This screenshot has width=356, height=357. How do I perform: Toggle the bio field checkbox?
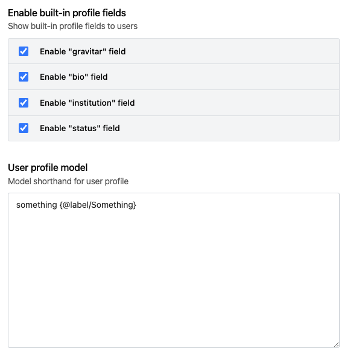click(24, 77)
